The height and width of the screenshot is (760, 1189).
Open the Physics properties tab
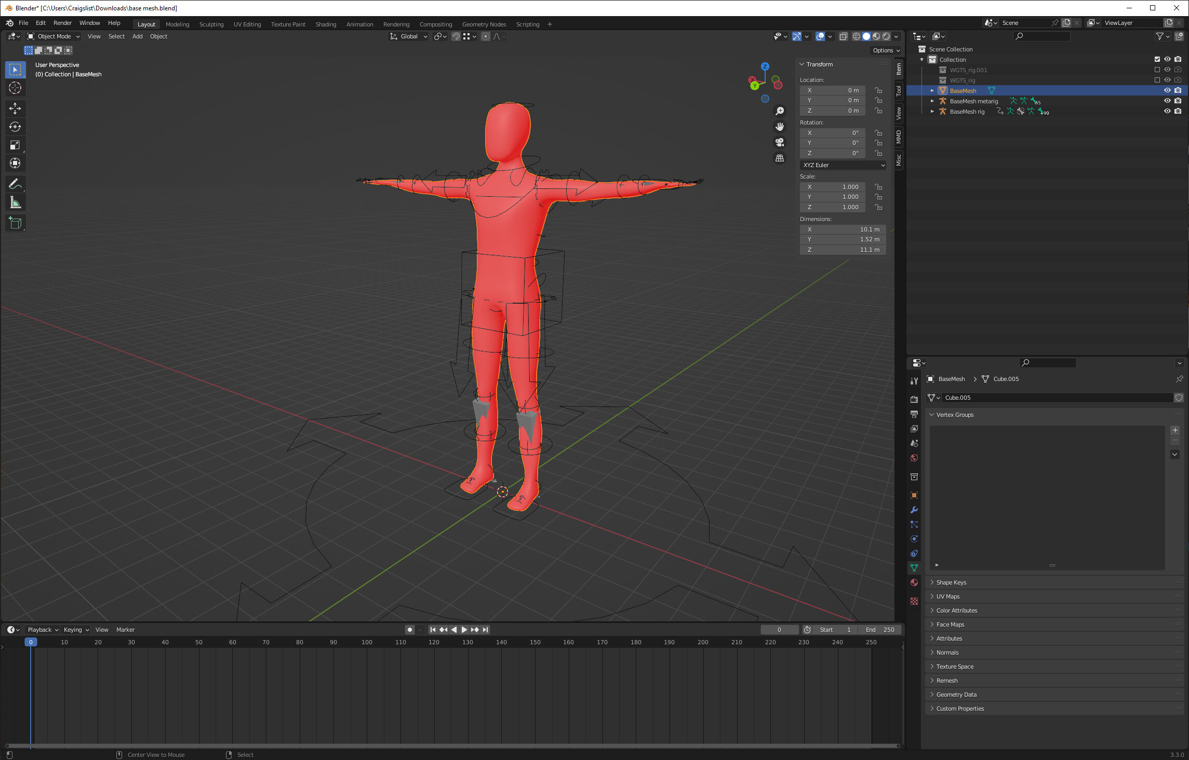(914, 539)
